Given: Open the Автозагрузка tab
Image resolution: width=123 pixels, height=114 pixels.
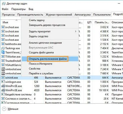Looking at the screenshot, I should point(82,15).
